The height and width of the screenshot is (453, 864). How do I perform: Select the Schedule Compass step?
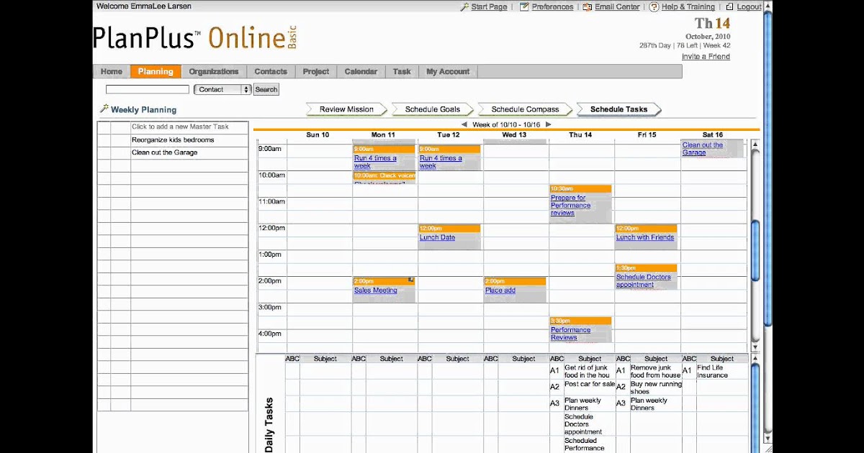(525, 109)
